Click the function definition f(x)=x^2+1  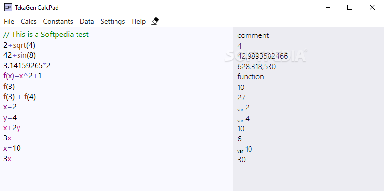pos(22,76)
